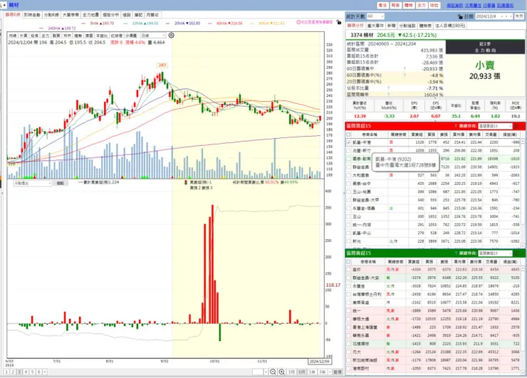Toggle the 本益比 chart overlay button
The width and height of the screenshot is (527, 378).
(x=102, y=36)
